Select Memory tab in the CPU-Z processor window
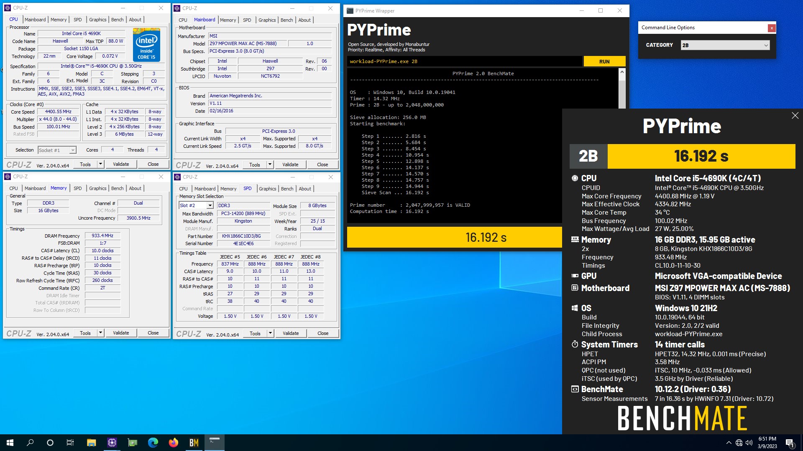The width and height of the screenshot is (803, 451). point(59,20)
